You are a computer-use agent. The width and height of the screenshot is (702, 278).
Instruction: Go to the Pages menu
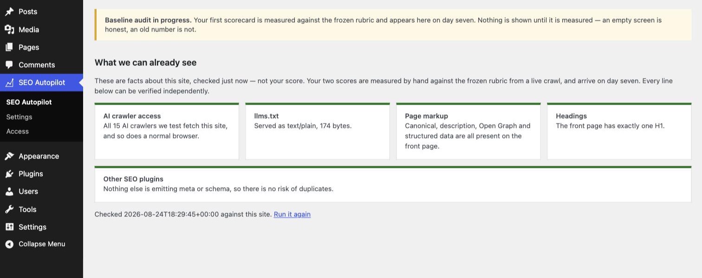point(41,47)
